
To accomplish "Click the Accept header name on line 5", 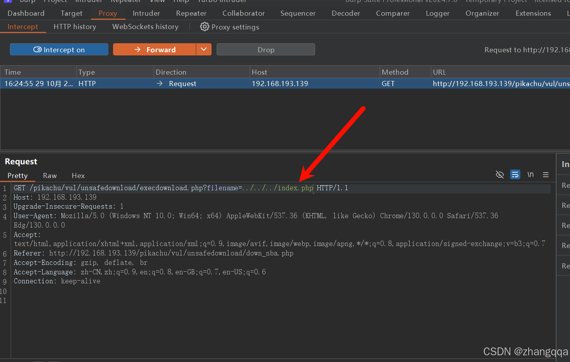I will coord(27,235).
